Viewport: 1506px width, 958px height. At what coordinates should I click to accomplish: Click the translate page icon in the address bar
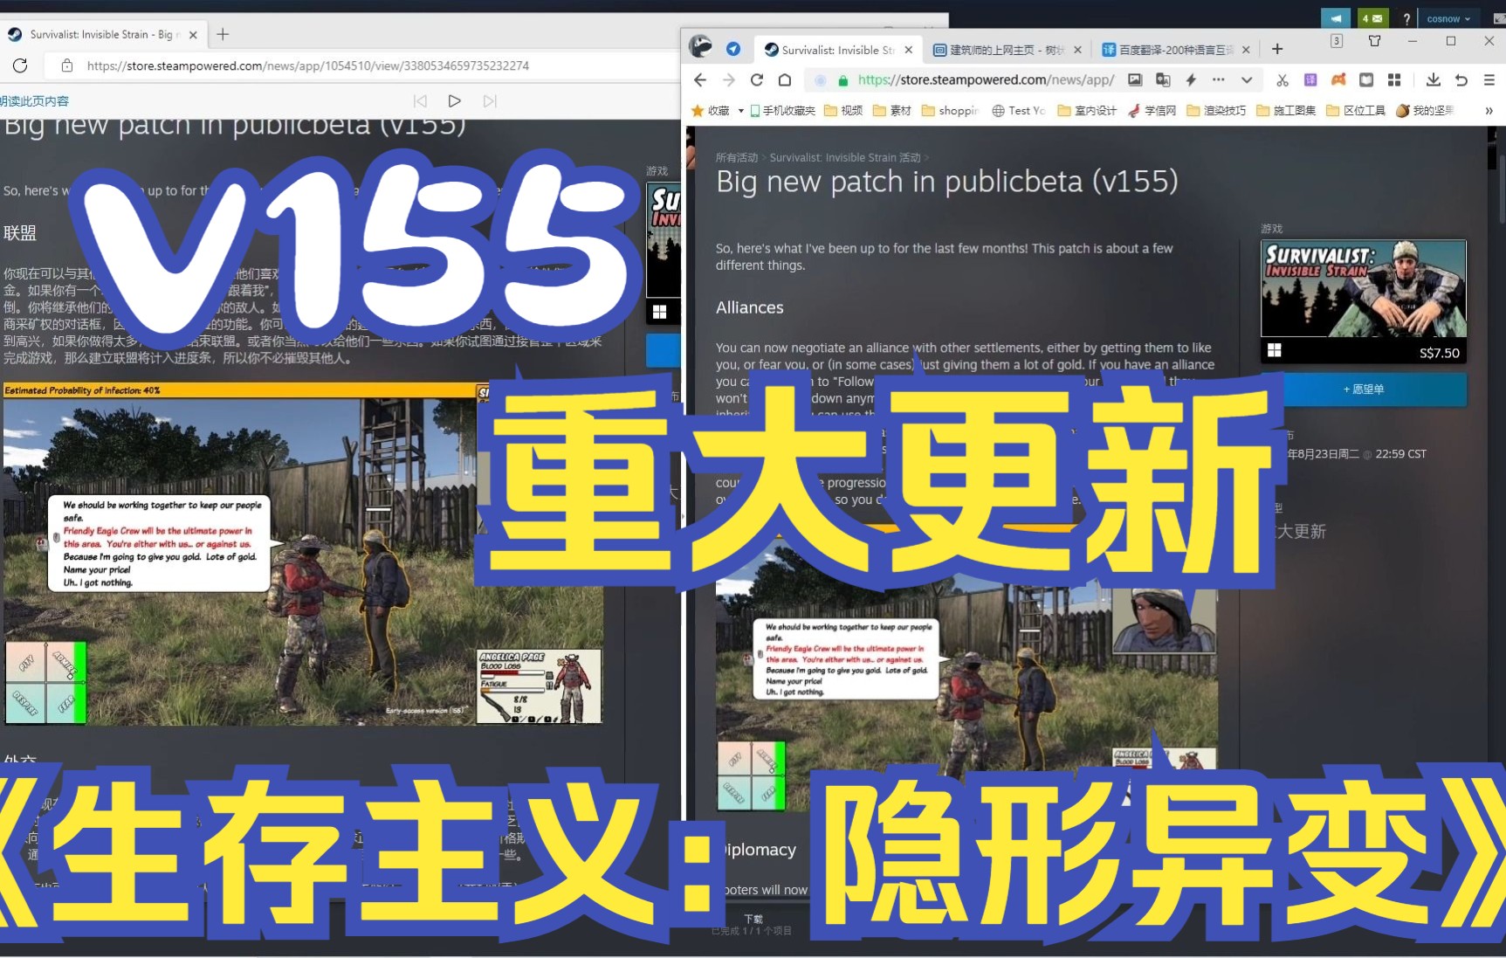(1163, 79)
